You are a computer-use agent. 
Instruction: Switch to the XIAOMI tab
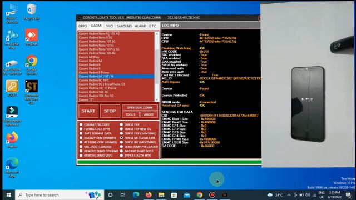pyautogui.click(x=96, y=26)
